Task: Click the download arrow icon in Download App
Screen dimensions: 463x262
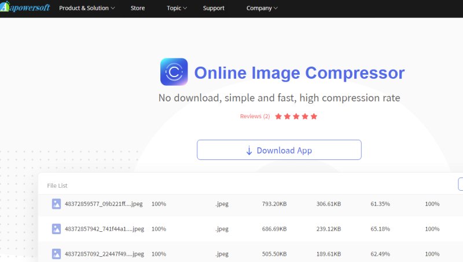Action: point(249,151)
